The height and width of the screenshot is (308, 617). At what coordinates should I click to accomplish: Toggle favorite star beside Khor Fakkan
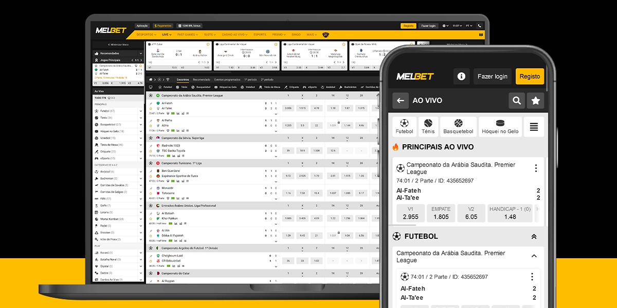tap(151, 218)
